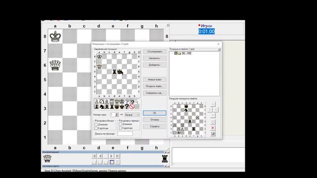Select the white bishop in piece palette
The height and width of the screenshot is (178, 317).
[107, 101]
